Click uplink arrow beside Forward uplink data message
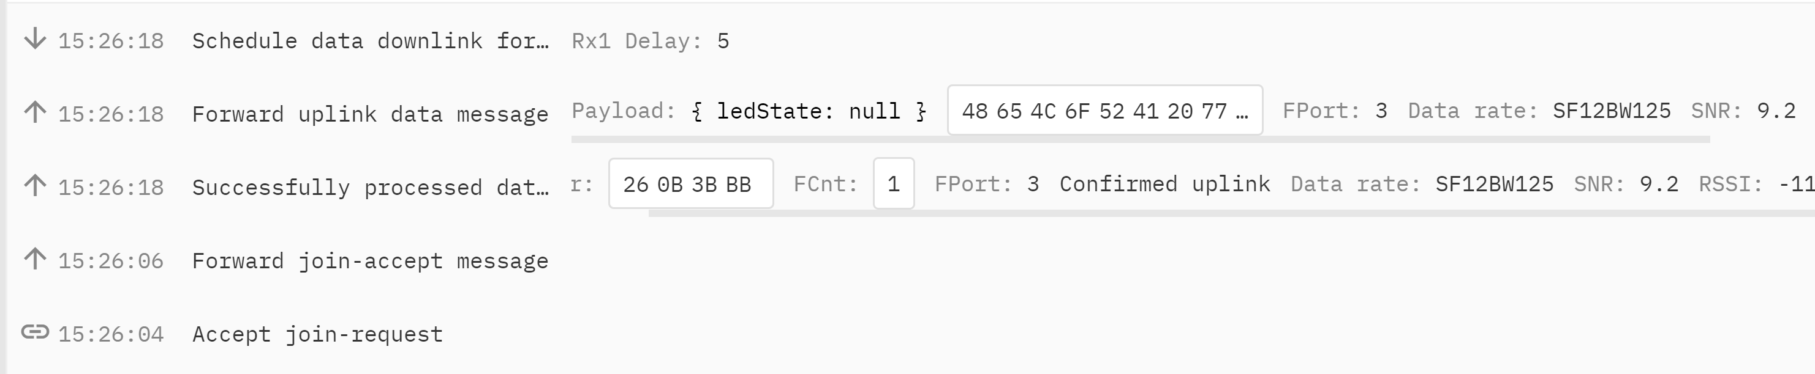This screenshot has width=1815, height=374. click(x=34, y=112)
